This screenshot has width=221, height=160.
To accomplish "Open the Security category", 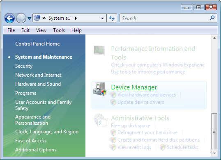I will point(24,66).
